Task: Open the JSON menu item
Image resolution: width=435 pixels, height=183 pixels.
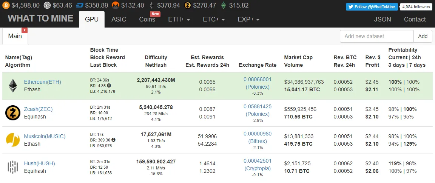Action: [383, 19]
